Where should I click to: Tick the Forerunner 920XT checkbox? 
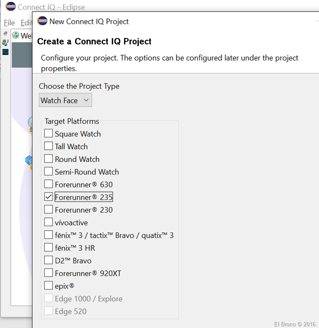[49, 273]
